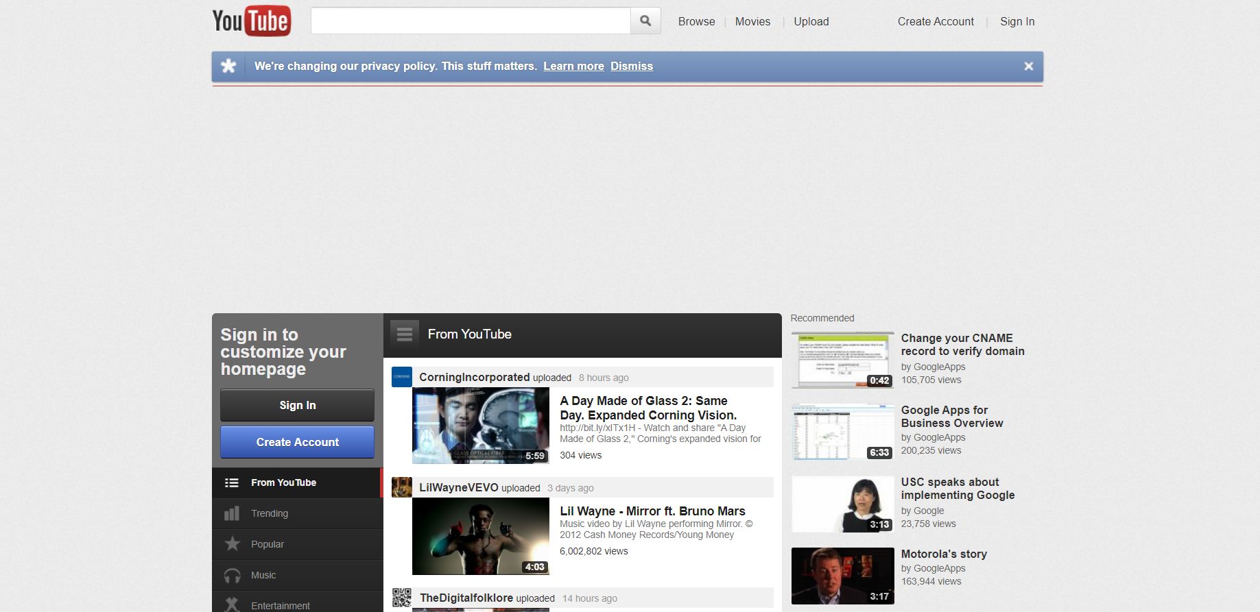Focus the YouTube search box
This screenshot has height=612, width=1260.
(x=471, y=21)
